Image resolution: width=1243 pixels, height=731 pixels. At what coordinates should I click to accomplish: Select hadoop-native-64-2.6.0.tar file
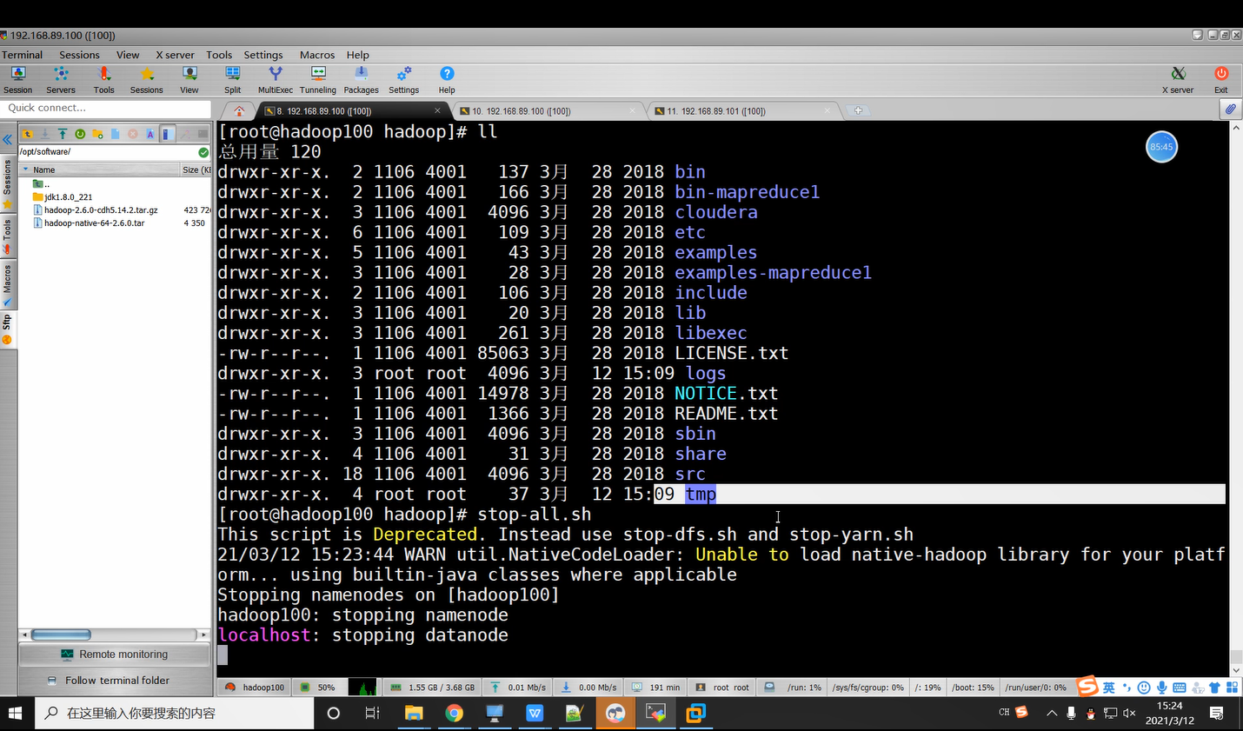pos(95,223)
